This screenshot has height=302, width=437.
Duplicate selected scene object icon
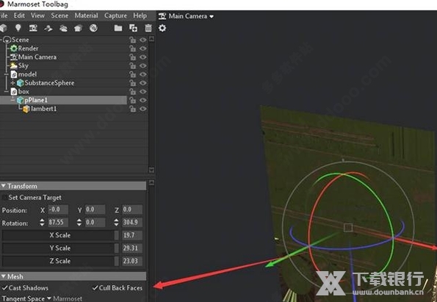(133, 28)
